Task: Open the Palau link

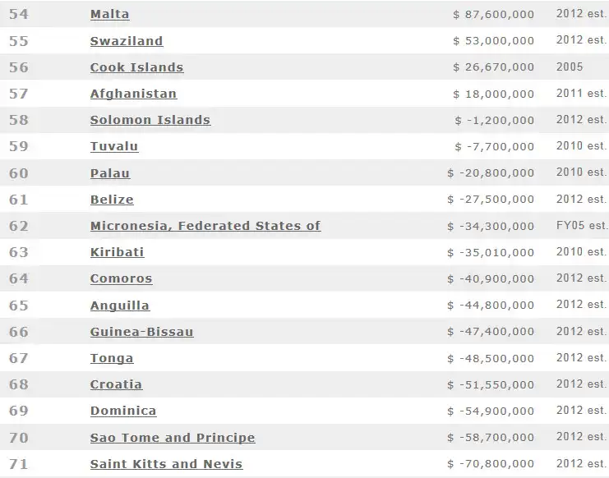Action: pos(110,173)
